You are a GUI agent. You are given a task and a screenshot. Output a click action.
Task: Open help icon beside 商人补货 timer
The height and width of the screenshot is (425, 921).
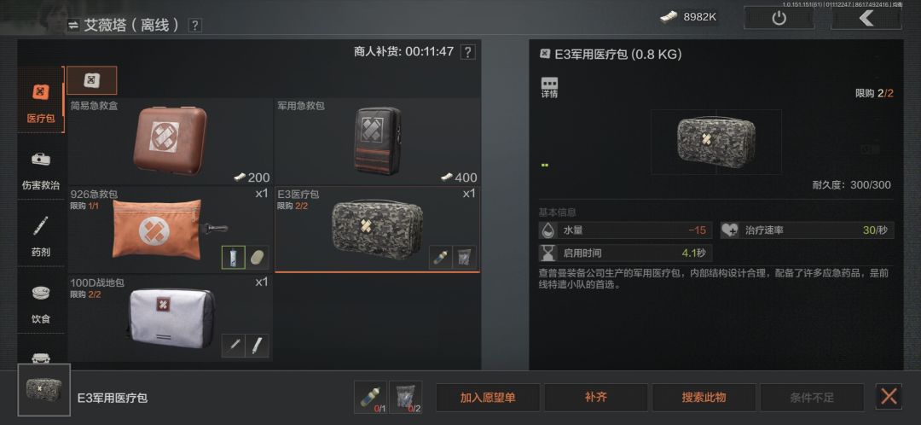coord(467,52)
